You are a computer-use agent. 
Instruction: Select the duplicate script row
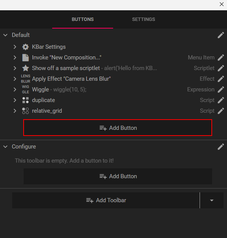(x=113, y=100)
